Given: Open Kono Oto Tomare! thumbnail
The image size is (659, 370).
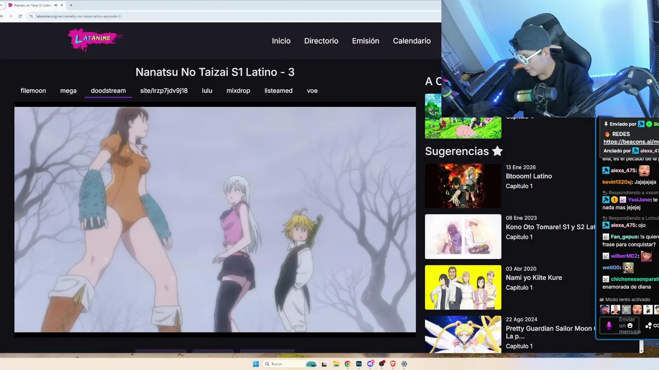Looking at the screenshot, I should coord(463,236).
